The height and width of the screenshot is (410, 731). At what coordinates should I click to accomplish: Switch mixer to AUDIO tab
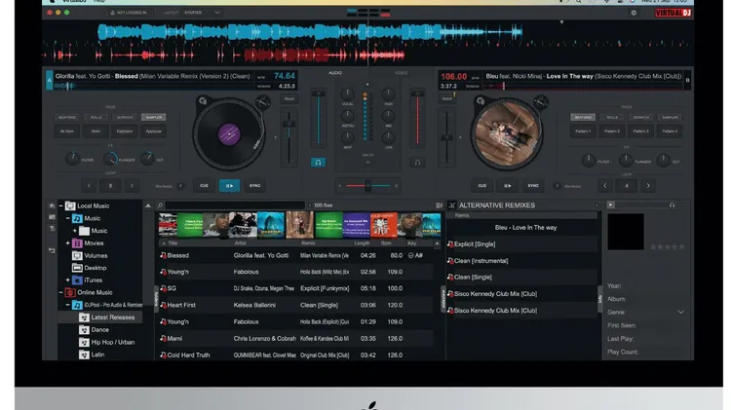coord(335,73)
